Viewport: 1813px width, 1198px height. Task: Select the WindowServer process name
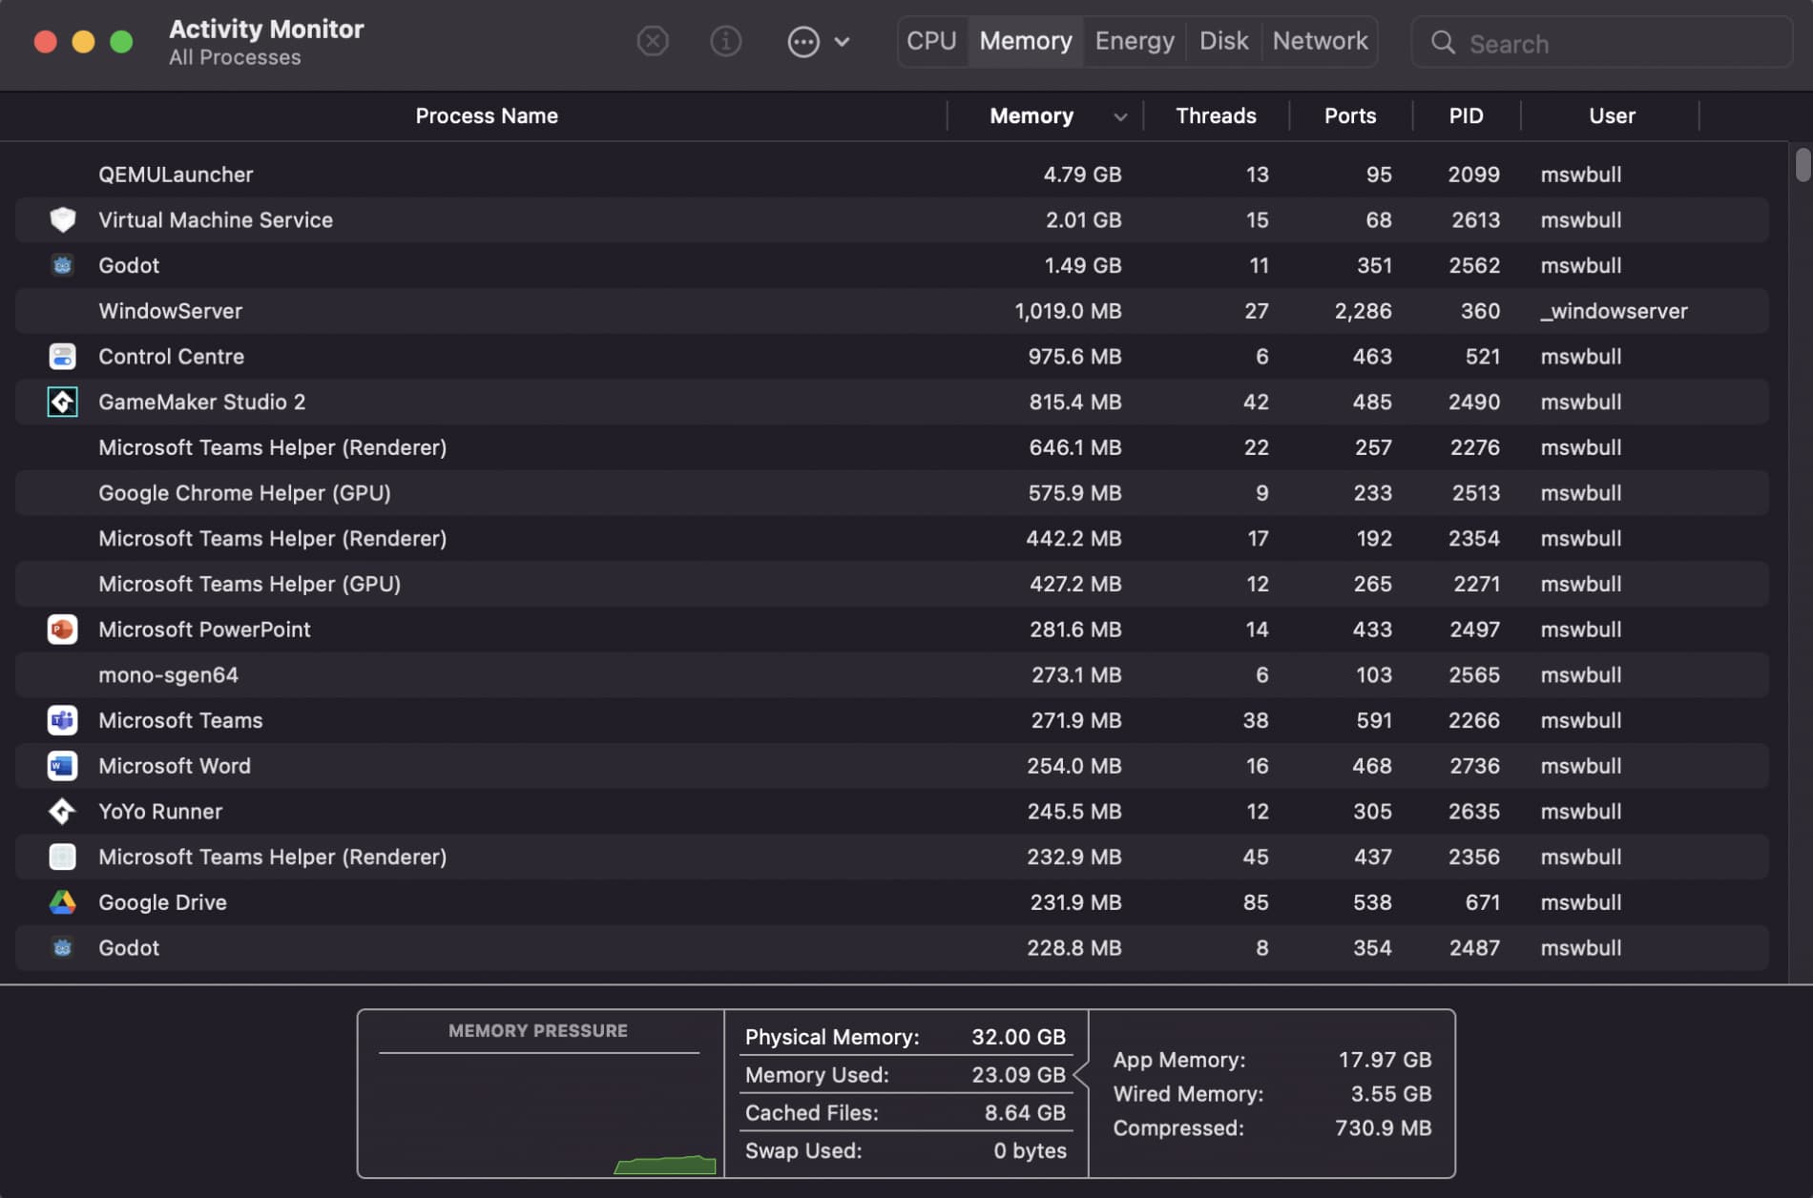pos(170,311)
